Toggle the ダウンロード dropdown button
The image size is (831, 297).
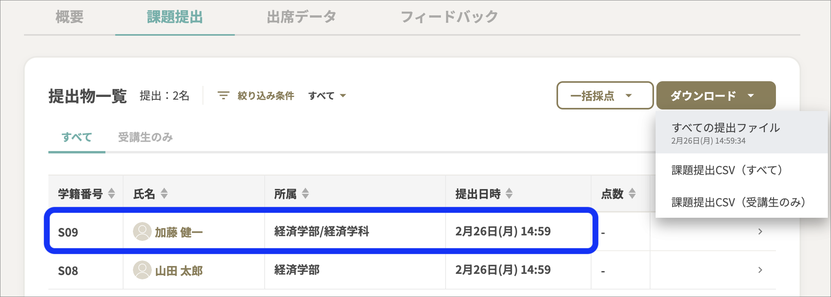[716, 95]
